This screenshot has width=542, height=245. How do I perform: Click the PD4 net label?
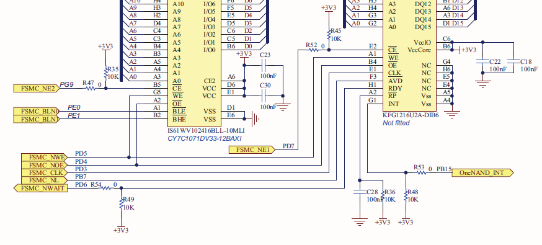(x=81, y=161)
